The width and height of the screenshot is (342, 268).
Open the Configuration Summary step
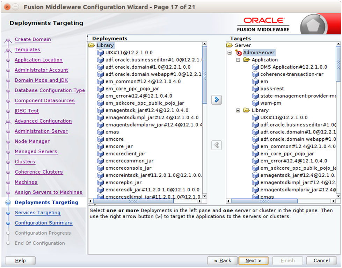(44, 223)
